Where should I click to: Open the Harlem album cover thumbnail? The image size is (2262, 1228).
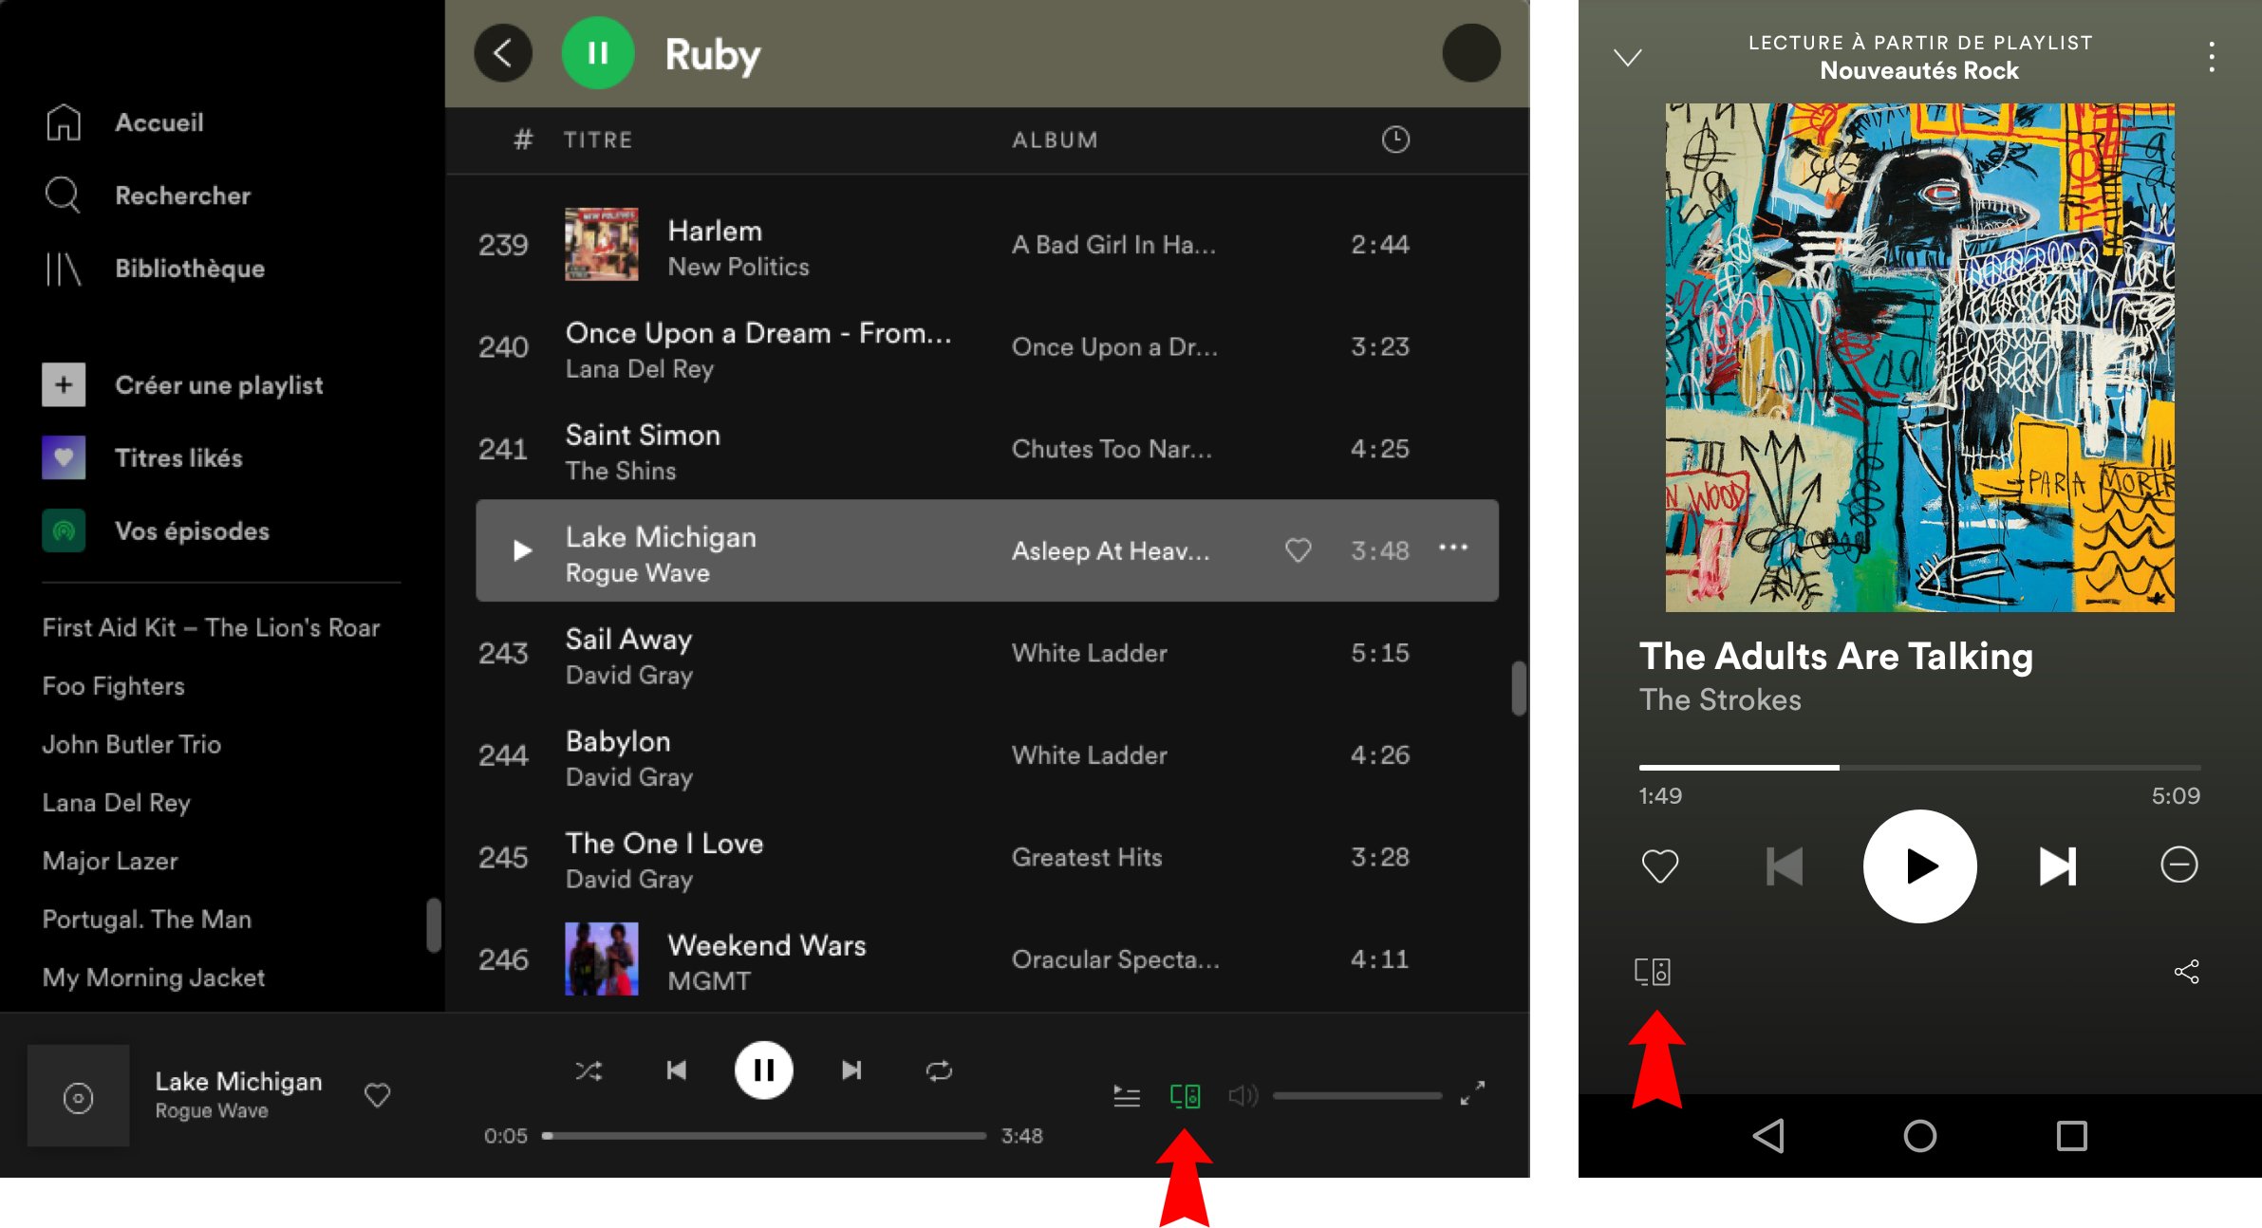click(601, 245)
